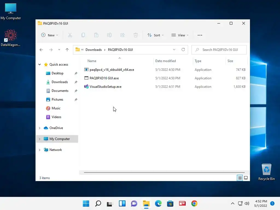Open Videos in Quick access
Image resolution: width=280 pixels, height=210 pixels.
pyautogui.click(x=56, y=117)
